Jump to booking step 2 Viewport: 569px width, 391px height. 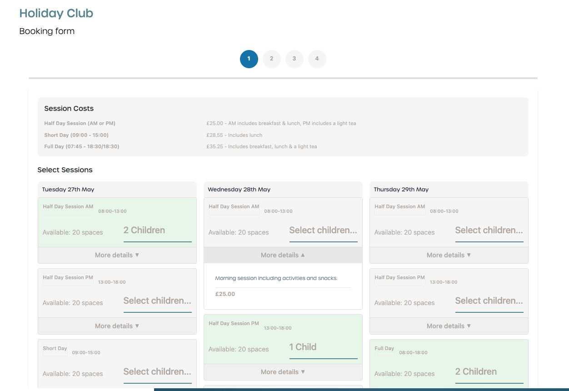click(272, 59)
